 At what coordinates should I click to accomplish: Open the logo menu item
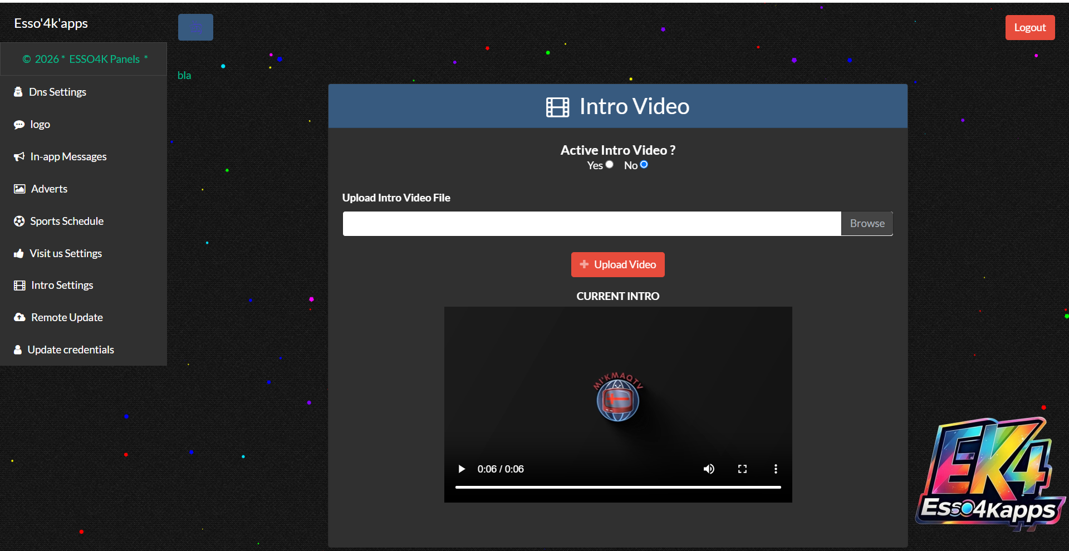tap(84, 124)
